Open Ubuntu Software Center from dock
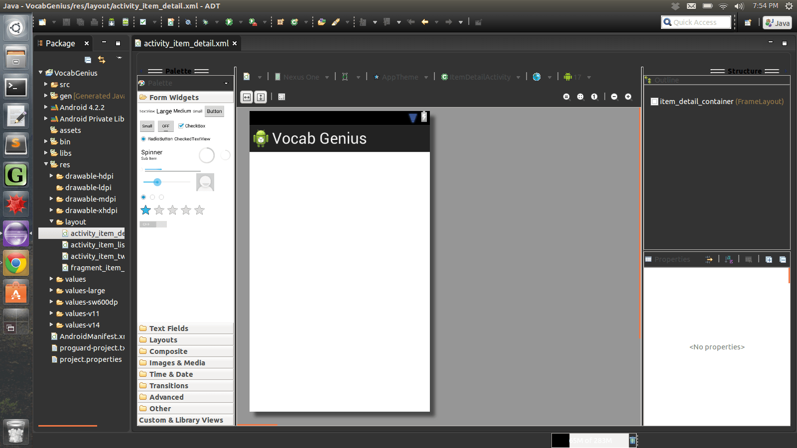The height and width of the screenshot is (448, 797). [x=16, y=293]
